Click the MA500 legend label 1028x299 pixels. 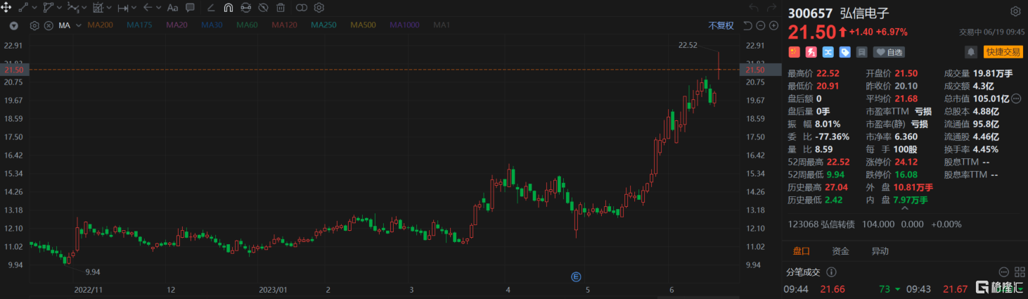(363, 25)
